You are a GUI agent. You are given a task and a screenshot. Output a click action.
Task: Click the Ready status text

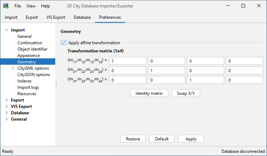[8, 151]
